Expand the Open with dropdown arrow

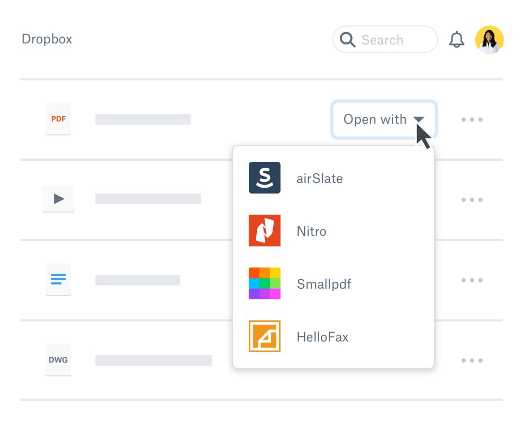tap(419, 119)
